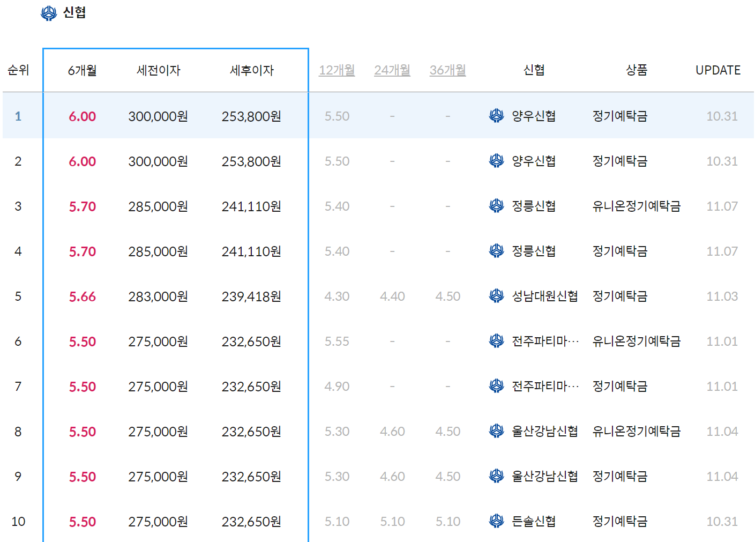Open 양우신협 link in the rank 2 row
The width and height of the screenshot is (755, 542).
click(x=534, y=161)
